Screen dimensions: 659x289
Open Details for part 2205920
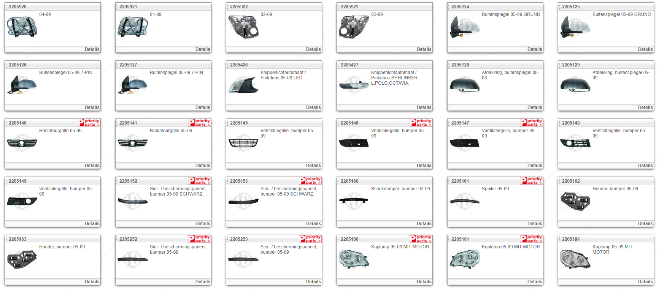(x=92, y=49)
